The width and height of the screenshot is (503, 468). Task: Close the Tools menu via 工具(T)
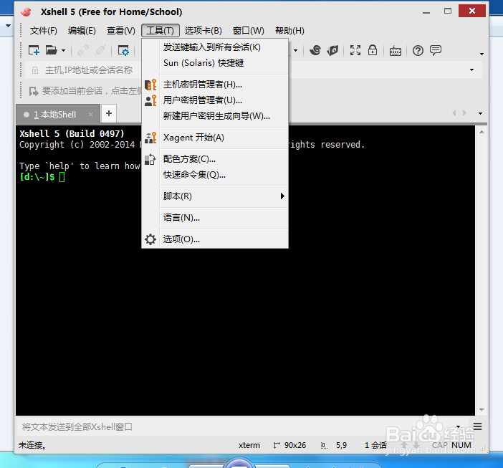[160, 31]
